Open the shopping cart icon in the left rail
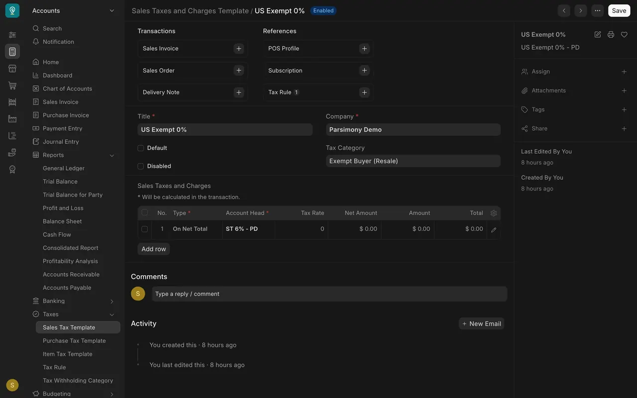 [12, 85]
